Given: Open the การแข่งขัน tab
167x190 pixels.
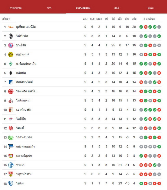Looking at the screenshot, I should click(15, 8).
